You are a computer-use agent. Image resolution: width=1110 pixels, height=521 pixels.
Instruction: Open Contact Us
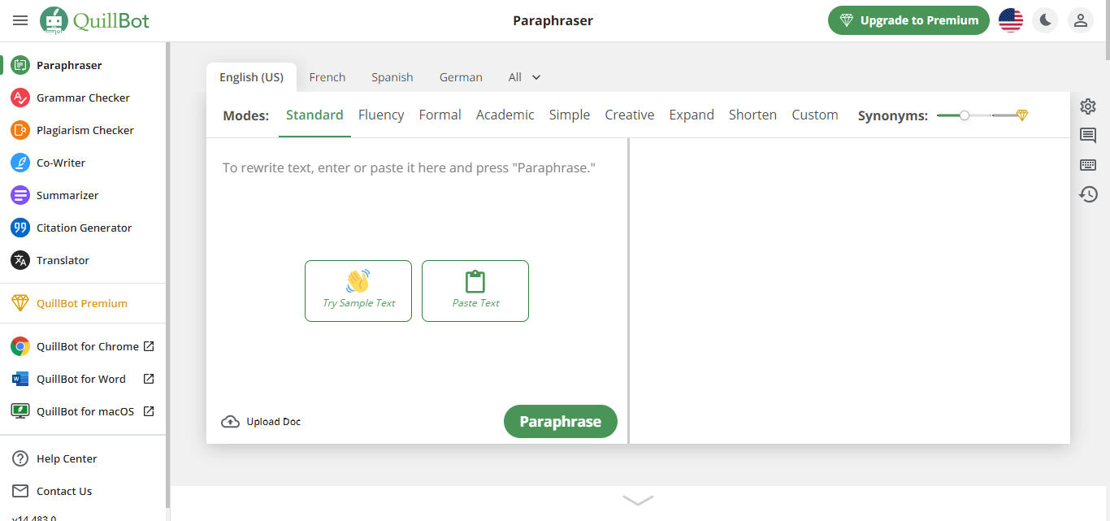pos(83,491)
